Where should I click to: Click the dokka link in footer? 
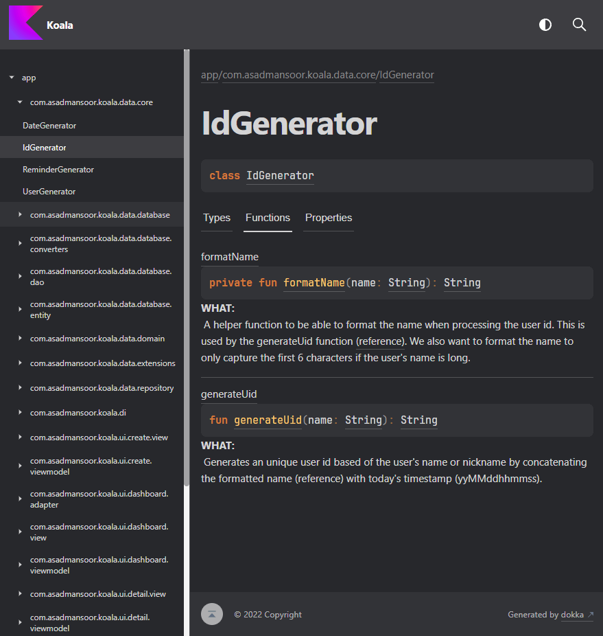point(572,615)
